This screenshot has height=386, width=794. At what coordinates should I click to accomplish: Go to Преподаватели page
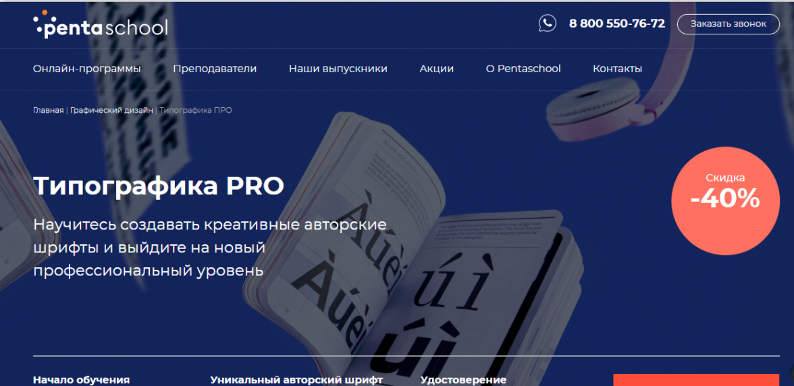215,69
